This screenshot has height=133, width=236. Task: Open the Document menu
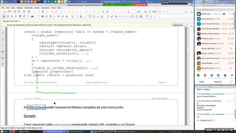(x=45, y=8)
